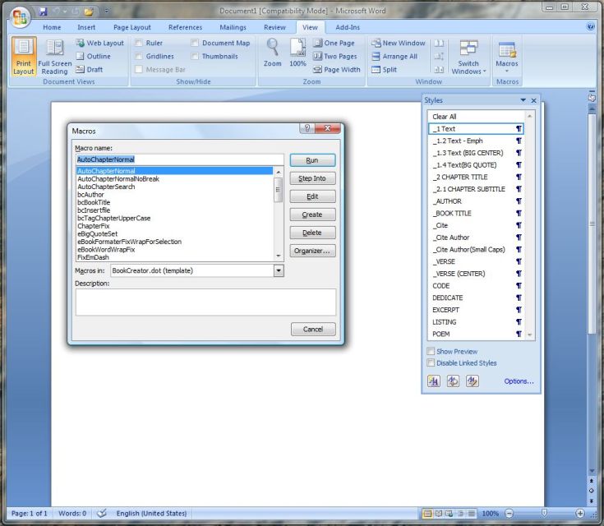
Task: Open Full Screen Reading view
Action: click(55, 57)
